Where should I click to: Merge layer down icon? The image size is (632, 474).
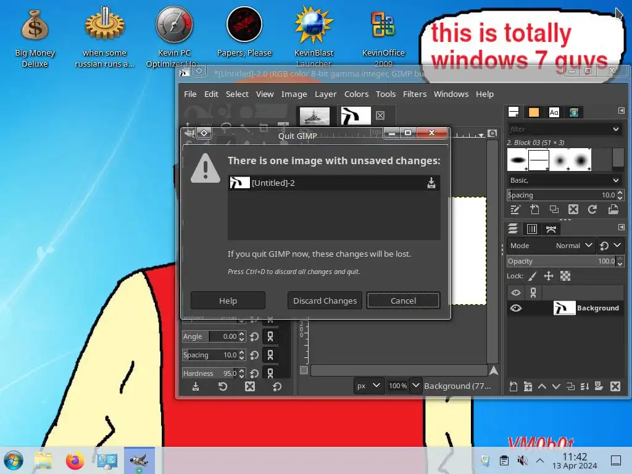[x=585, y=386]
